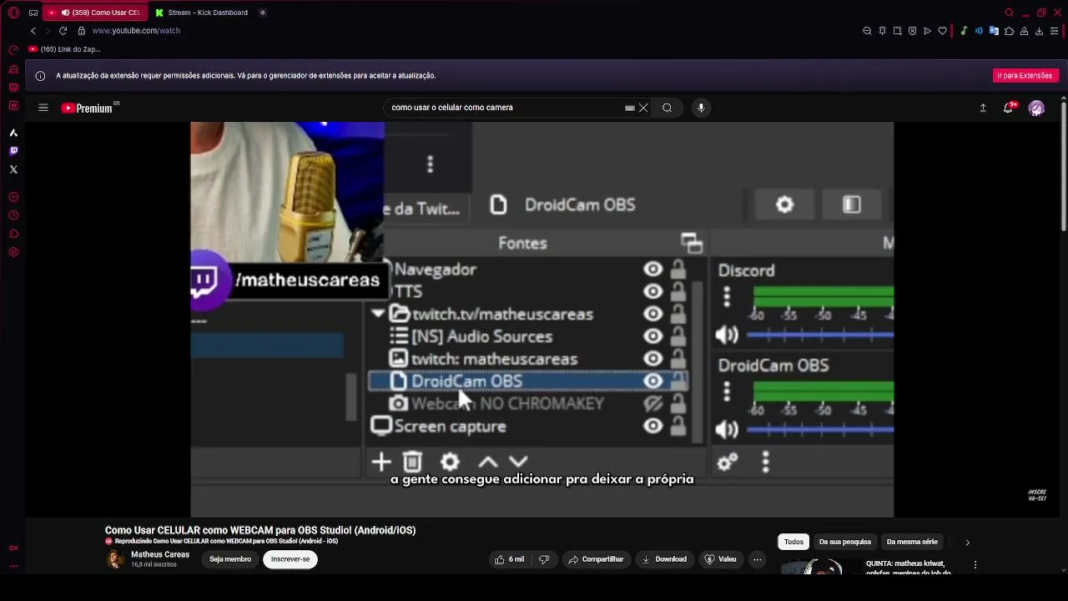Like the video (6 mil)
Viewport: 1068px width, 601px height.
pos(509,559)
